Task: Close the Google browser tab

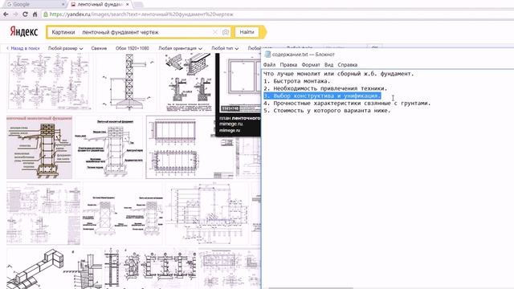Action: click(x=63, y=5)
